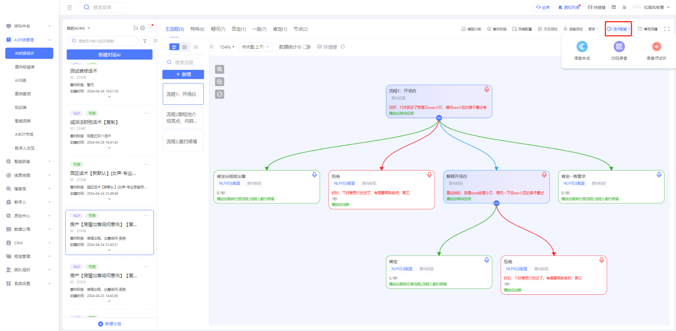Image resolution: width=676 pixels, height=331 pixels.
Task: Open the 104% zoom level dropdown
Action: click(227, 47)
